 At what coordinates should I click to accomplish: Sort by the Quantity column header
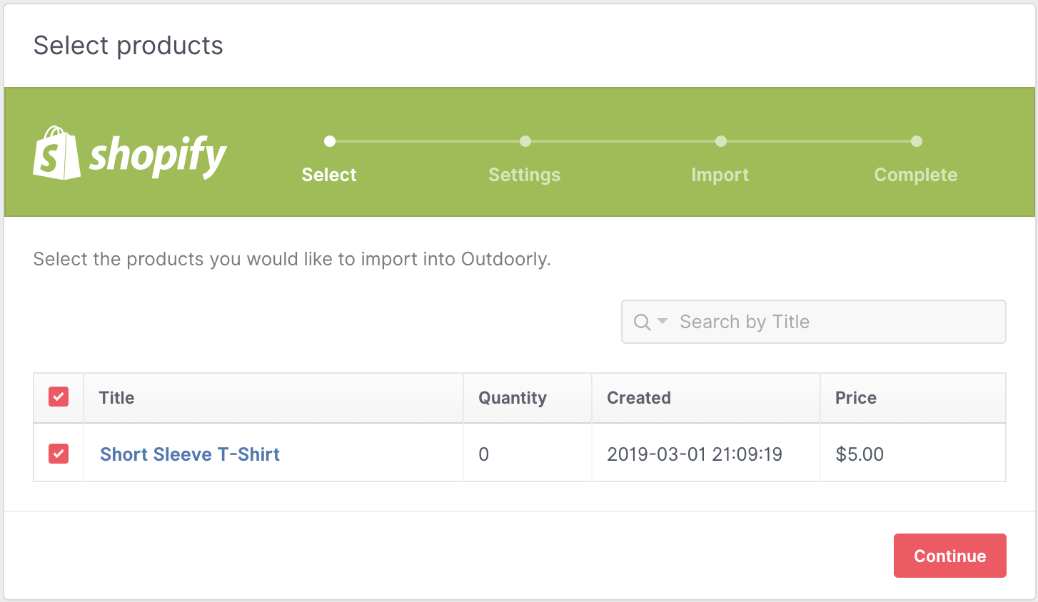point(513,398)
